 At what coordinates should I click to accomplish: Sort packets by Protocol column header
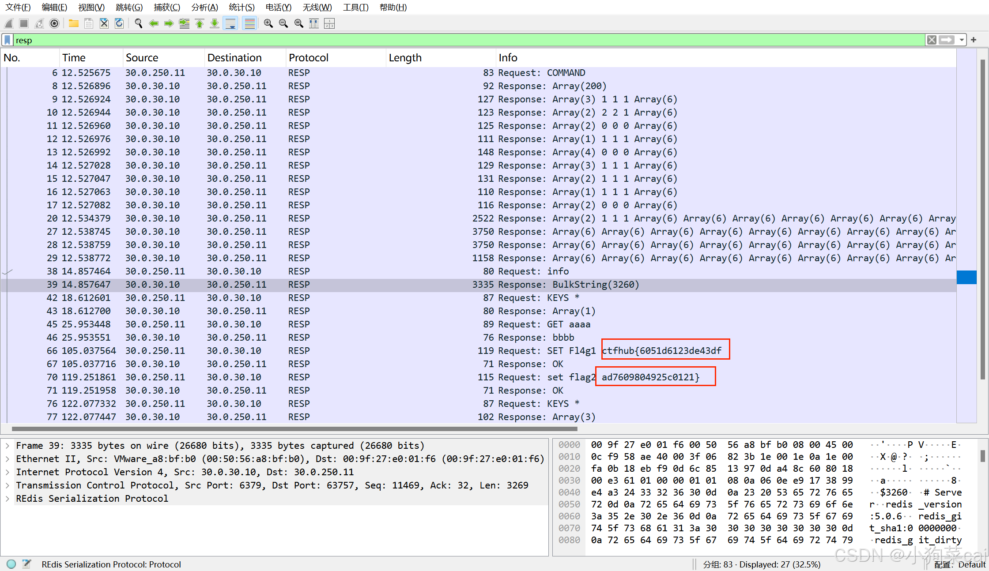click(x=308, y=58)
